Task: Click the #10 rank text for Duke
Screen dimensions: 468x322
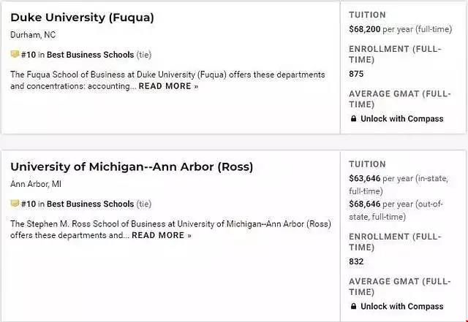Action: 29,55
